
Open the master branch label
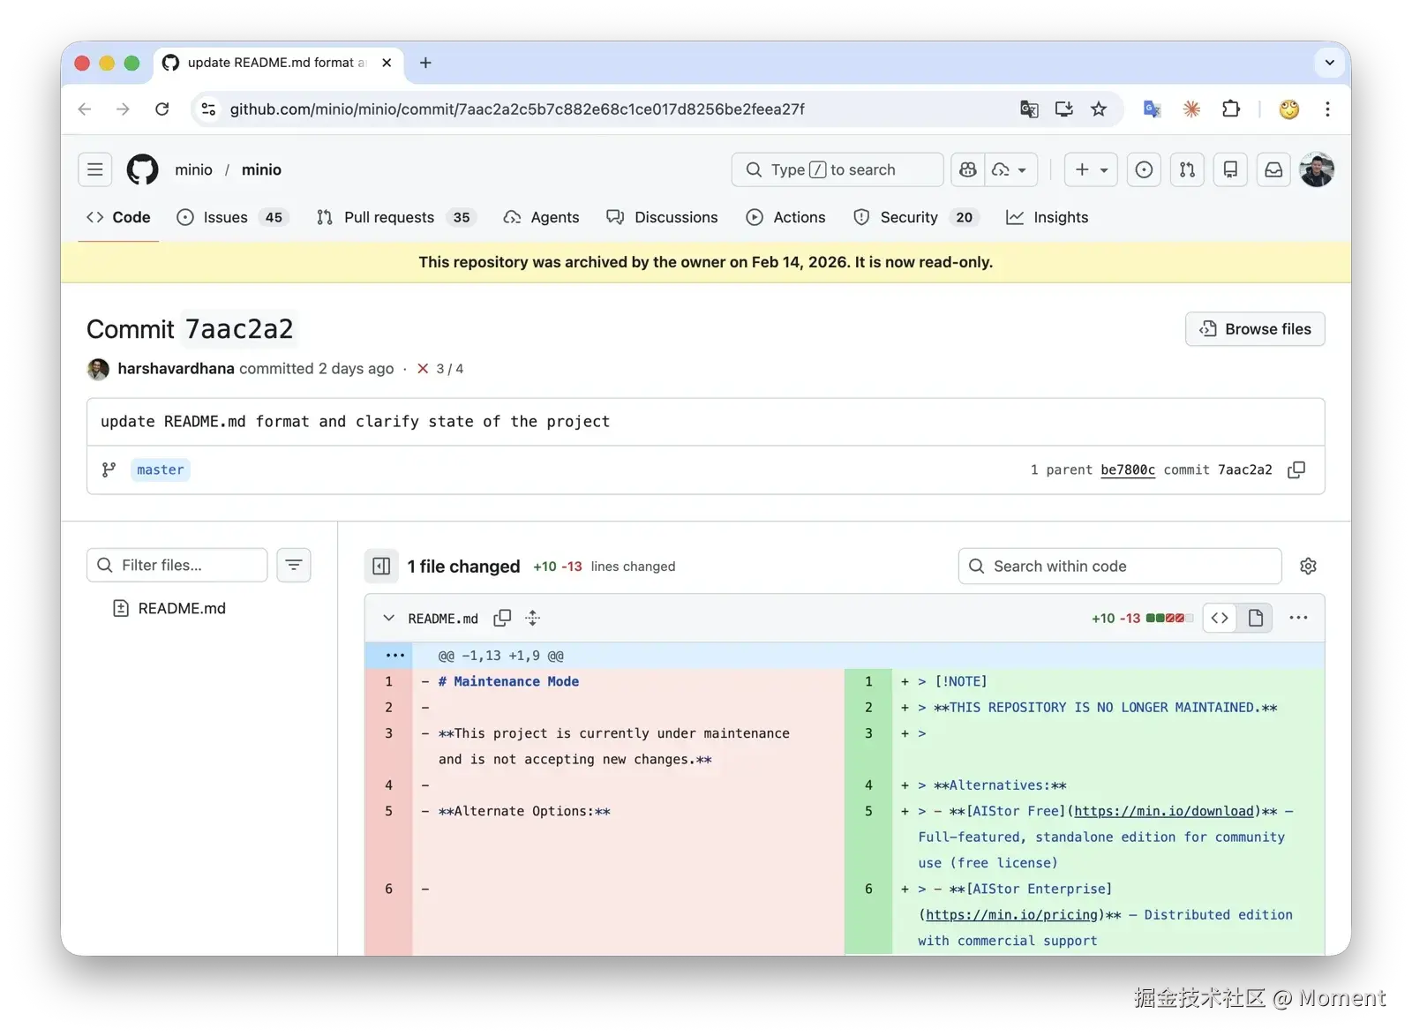(x=161, y=469)
